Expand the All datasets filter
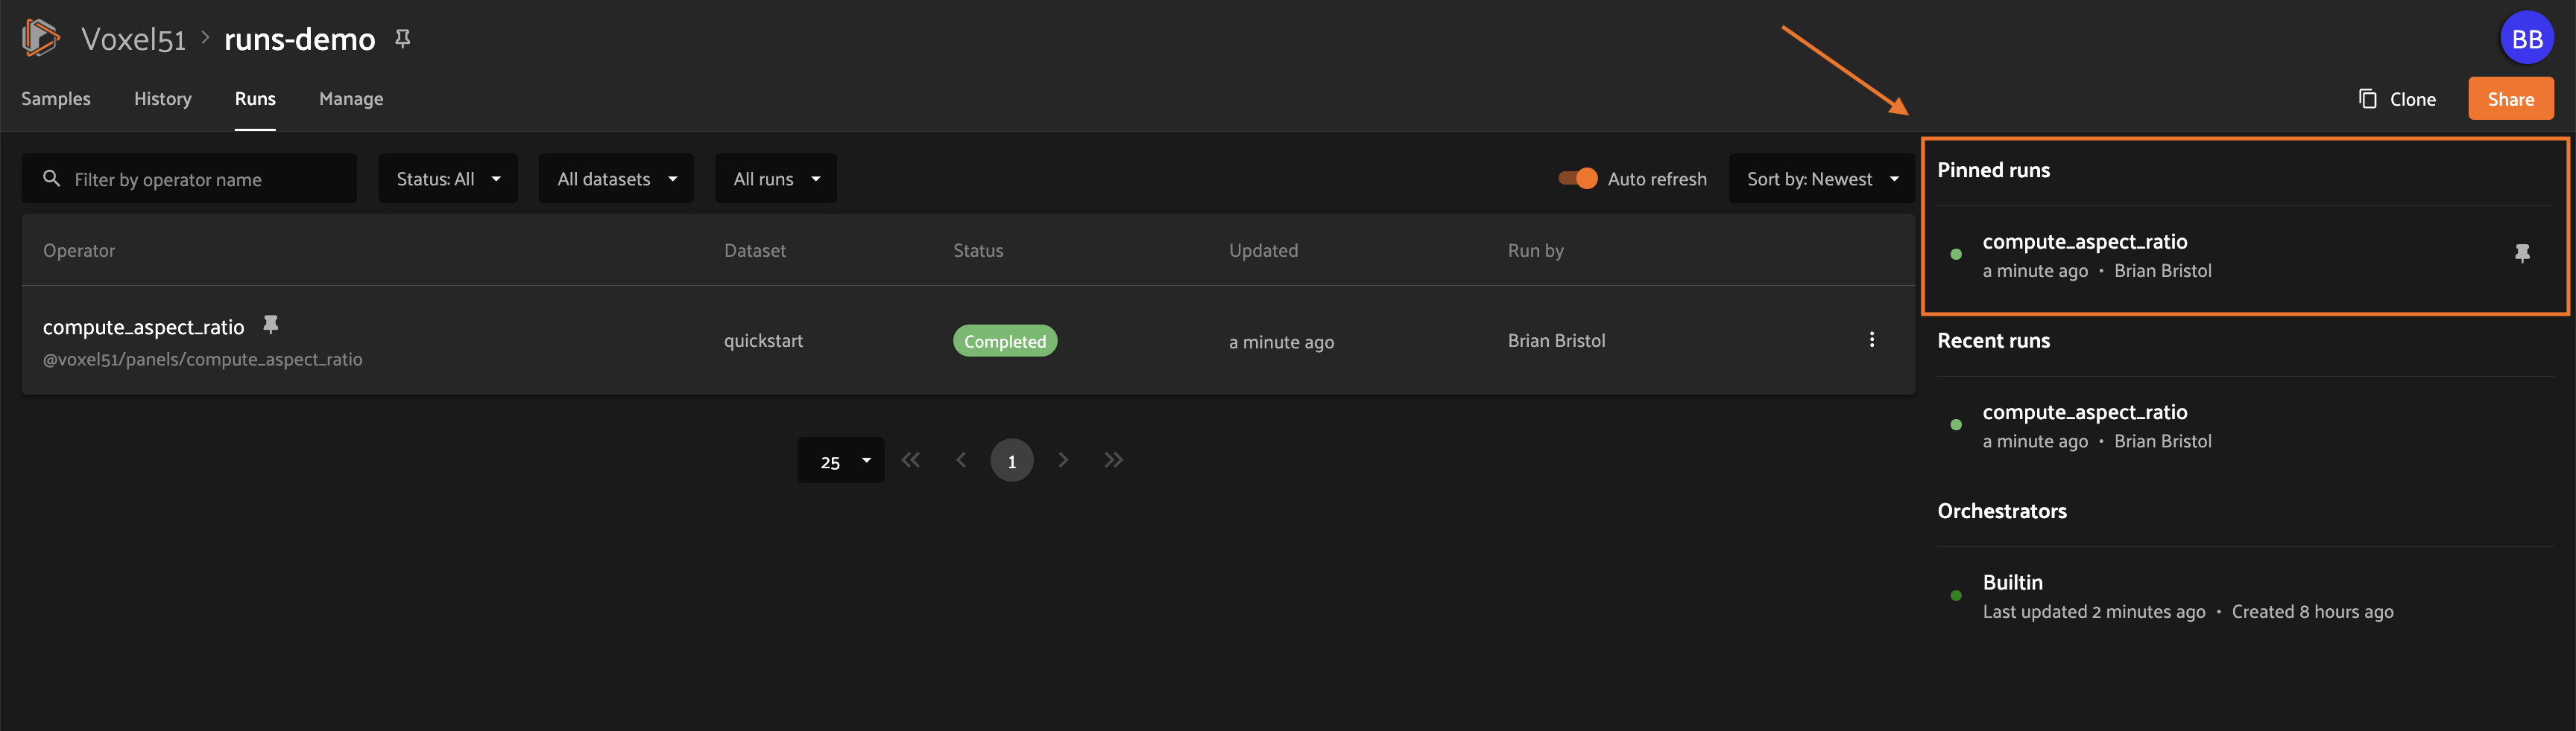The image size is (2576, 731). coord(616,179)
